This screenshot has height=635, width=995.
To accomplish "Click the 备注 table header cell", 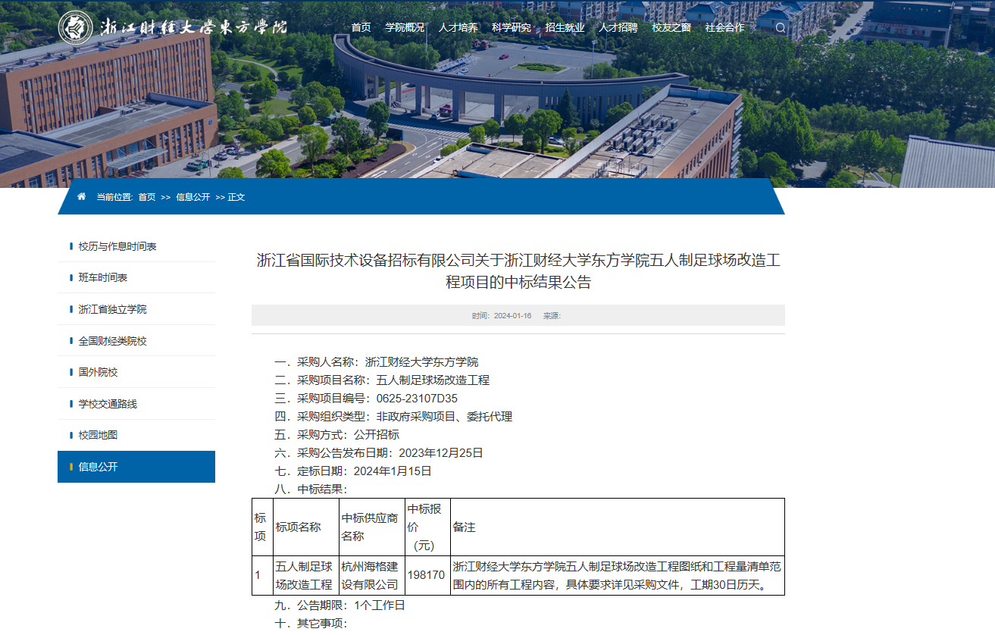I will (618, 527).
